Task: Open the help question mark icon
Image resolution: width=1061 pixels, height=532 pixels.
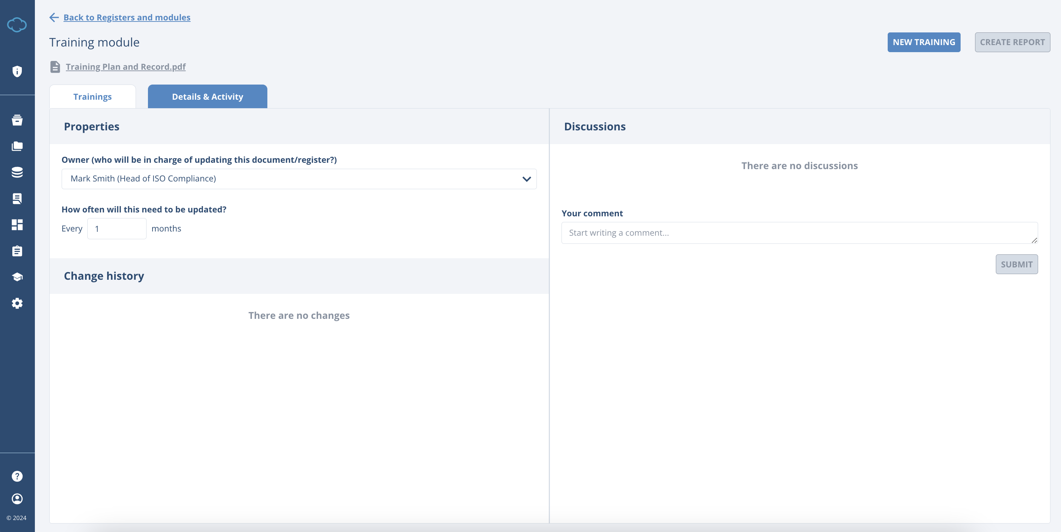Action: 17,476
